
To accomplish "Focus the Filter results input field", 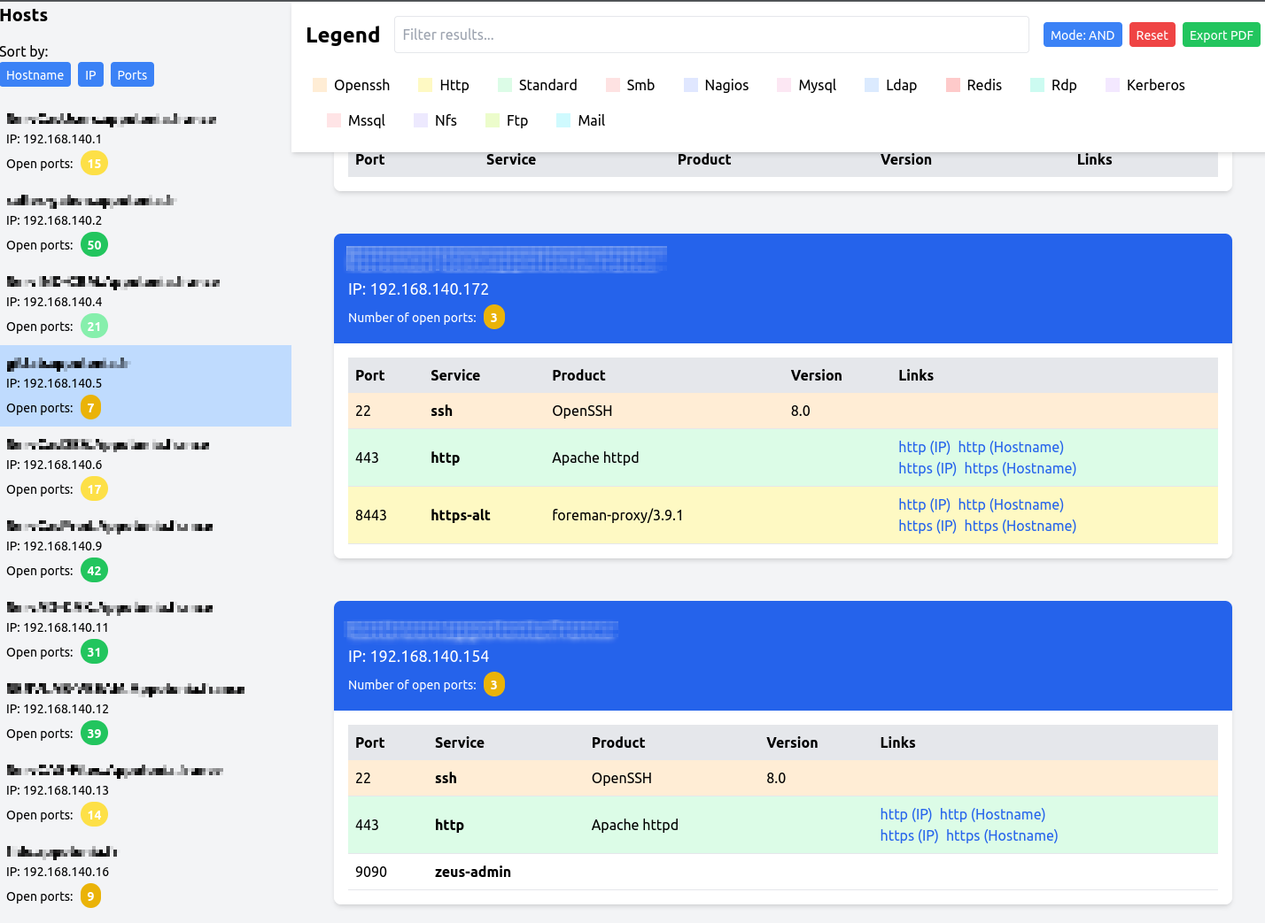I will 711,35.
